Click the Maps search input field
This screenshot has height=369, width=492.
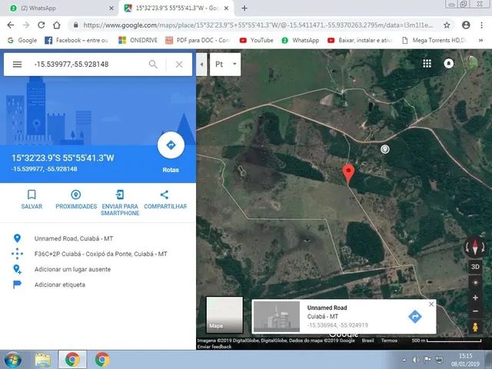[89, 65]
